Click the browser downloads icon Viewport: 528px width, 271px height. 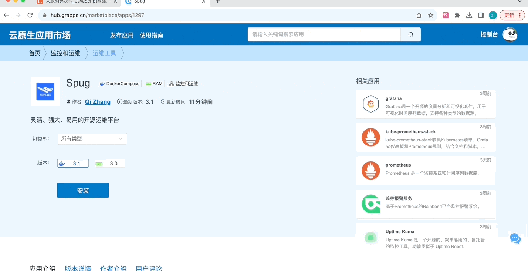pos(469,15)
